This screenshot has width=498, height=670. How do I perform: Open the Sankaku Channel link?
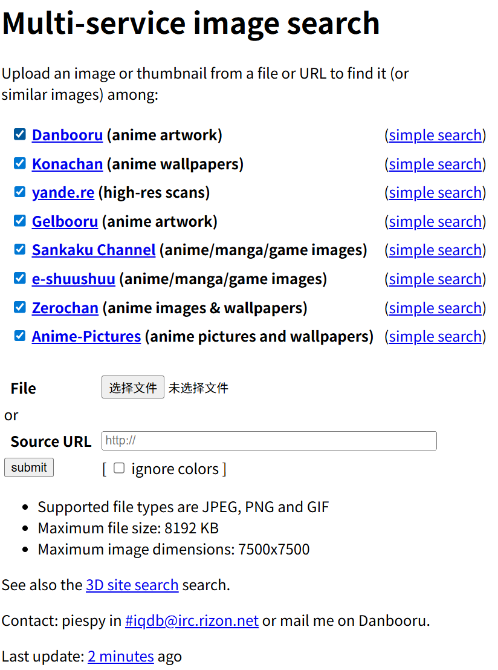click(94, 250)
